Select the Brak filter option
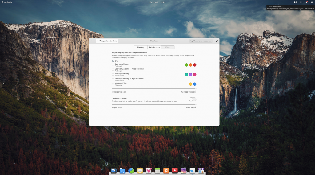 point(115,61)
